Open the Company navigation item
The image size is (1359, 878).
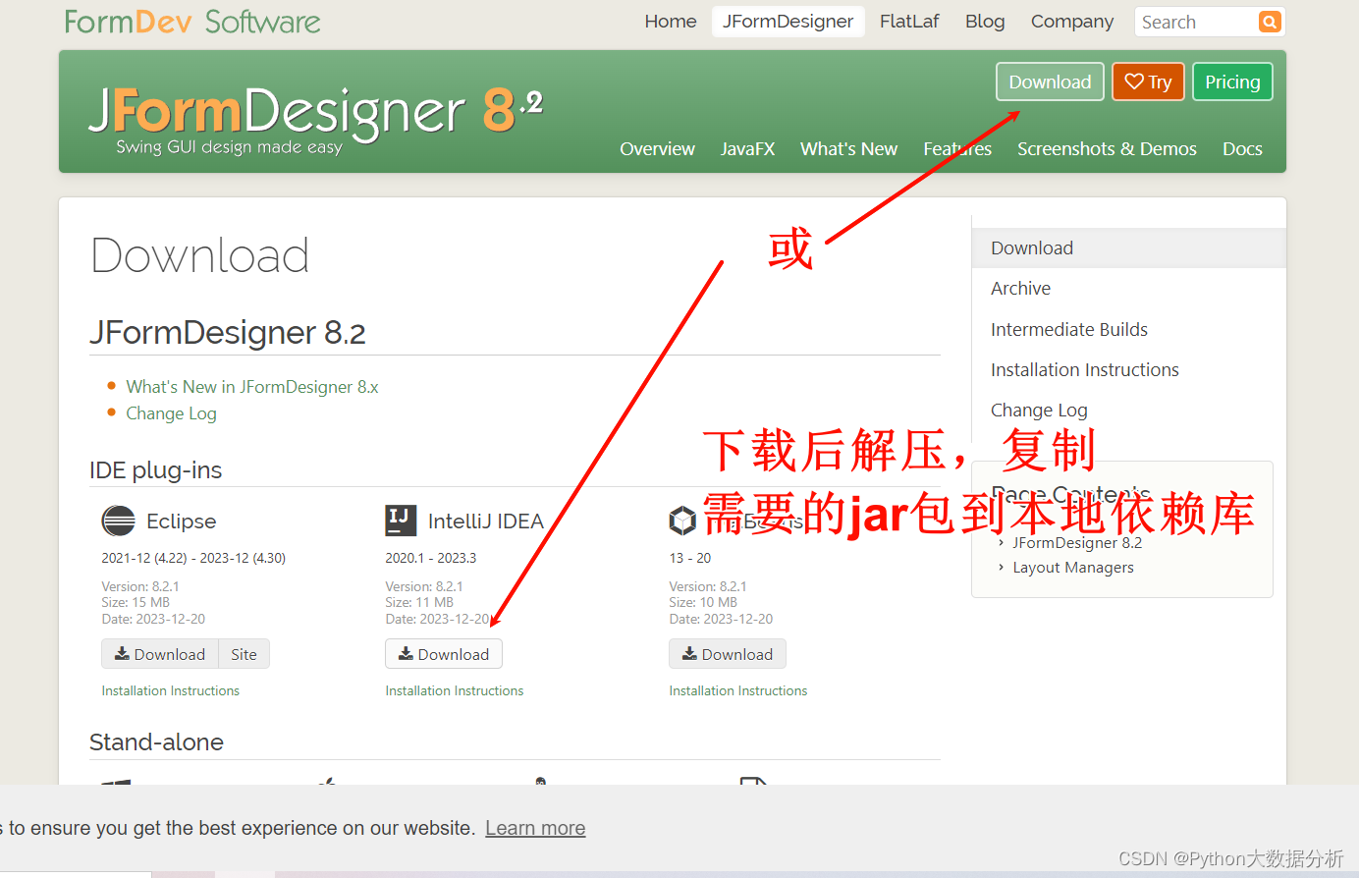tap(1072, 22)
